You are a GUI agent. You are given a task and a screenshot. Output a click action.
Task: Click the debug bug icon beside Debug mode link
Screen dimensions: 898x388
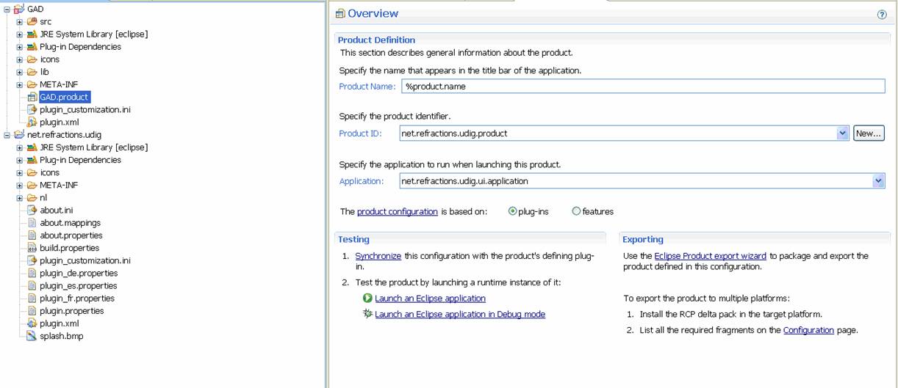point(367,314)
